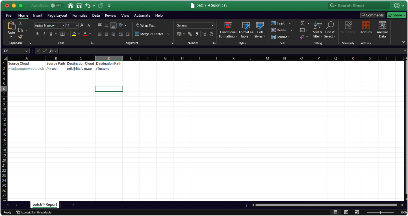Screen dimensions: 408x216
Task: Open the number format dropdown
Action: [212, 26]
